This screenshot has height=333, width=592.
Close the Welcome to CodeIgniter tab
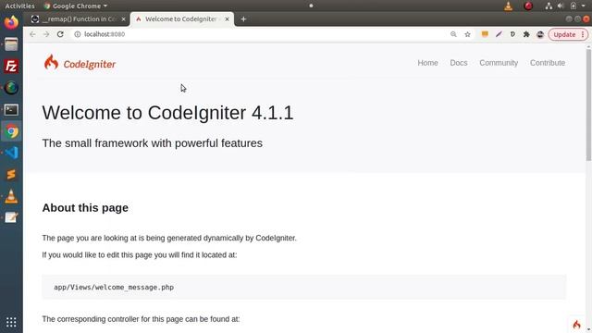point(227,18)
